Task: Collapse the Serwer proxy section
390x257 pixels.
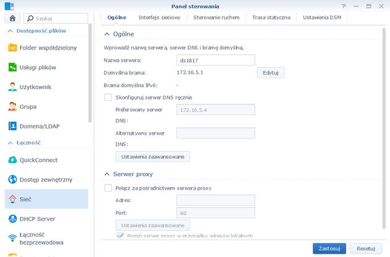Action: click(x=107, y=174)
